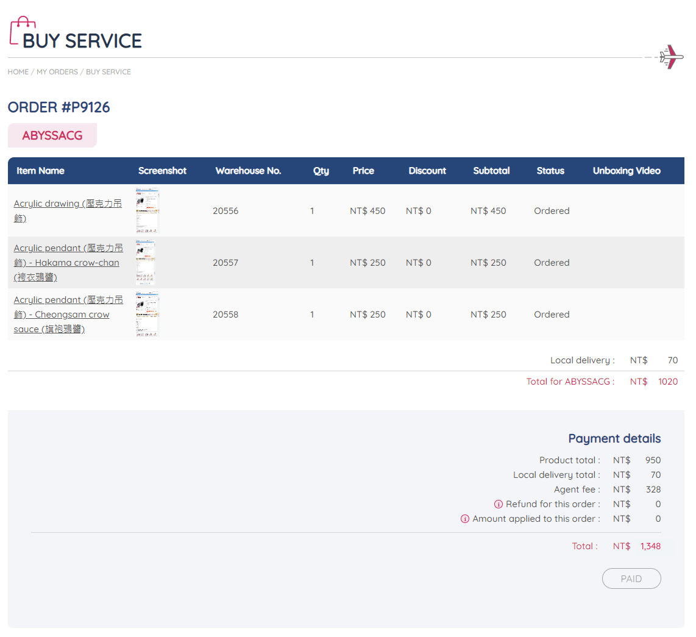Click the airplane icon at right

pos(670,57)
